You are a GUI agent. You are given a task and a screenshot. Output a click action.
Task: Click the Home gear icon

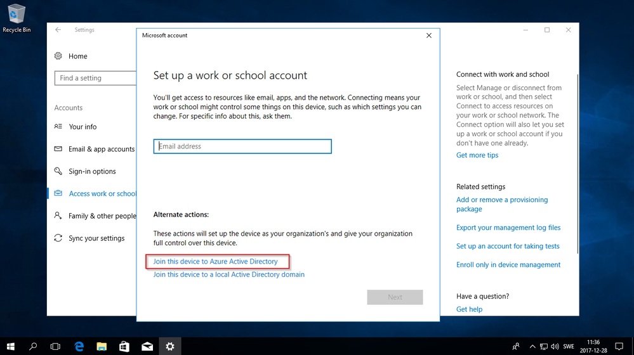(x=58, y=56)
